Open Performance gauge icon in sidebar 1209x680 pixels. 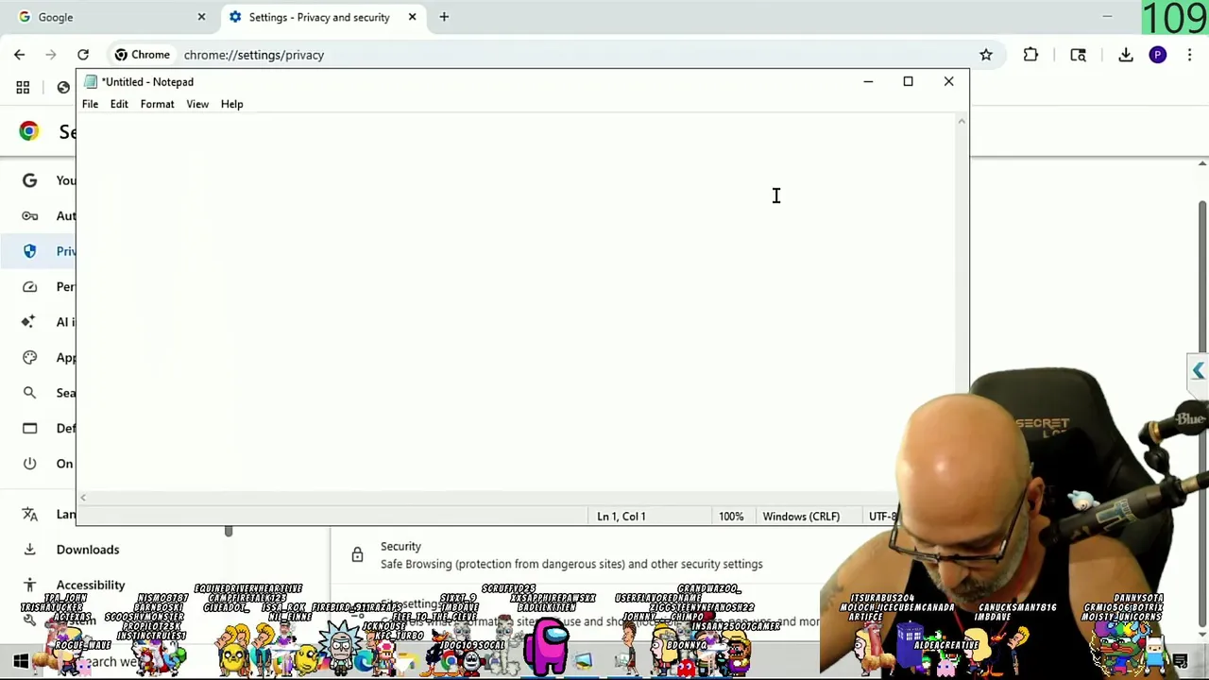[x=29, y=286]
